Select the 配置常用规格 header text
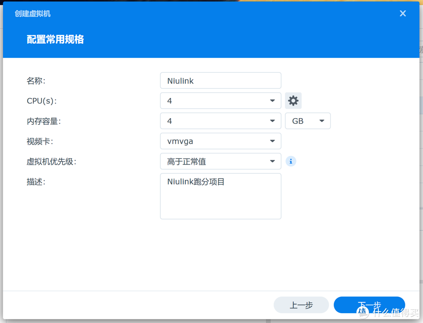The image size is (423, 323). 55,39
